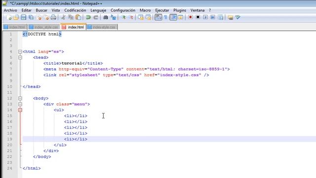Zoom in on the editor text
The width and height of the screenshot is (316, 178).
pyautogui.click(x=123, y=18)
